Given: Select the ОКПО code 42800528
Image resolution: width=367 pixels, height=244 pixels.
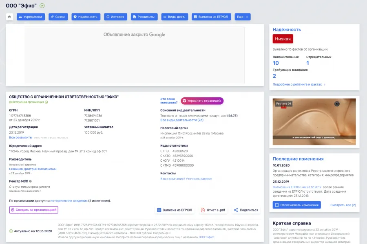Looking at the screenshot, I should [x=180, y=151].
